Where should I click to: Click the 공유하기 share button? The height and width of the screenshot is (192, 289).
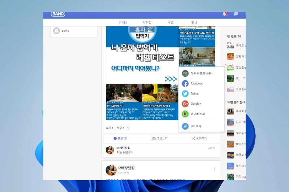point(199,138)
